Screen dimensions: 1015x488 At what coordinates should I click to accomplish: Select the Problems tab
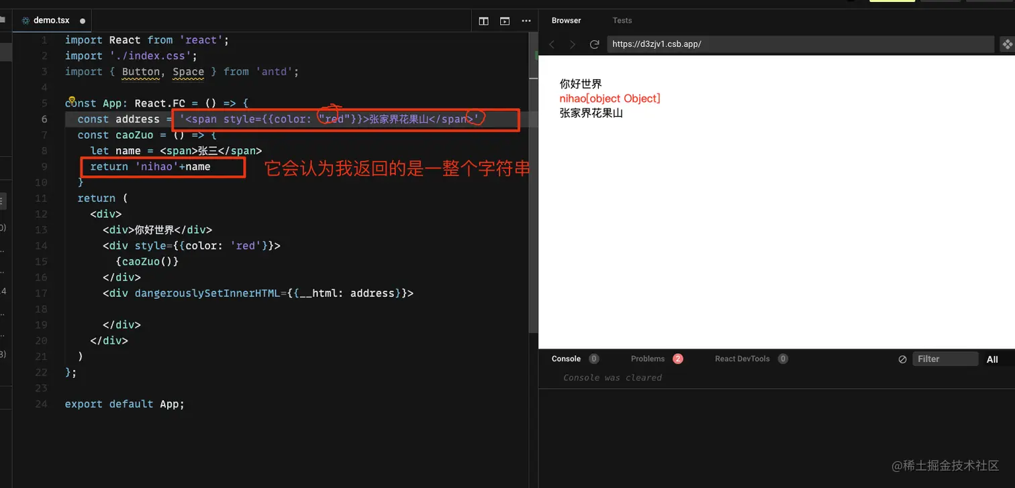tap(648, 359)
